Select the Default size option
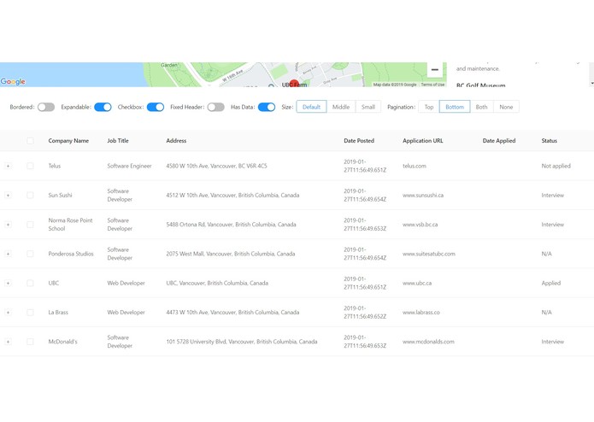 [x=311, y=107]
